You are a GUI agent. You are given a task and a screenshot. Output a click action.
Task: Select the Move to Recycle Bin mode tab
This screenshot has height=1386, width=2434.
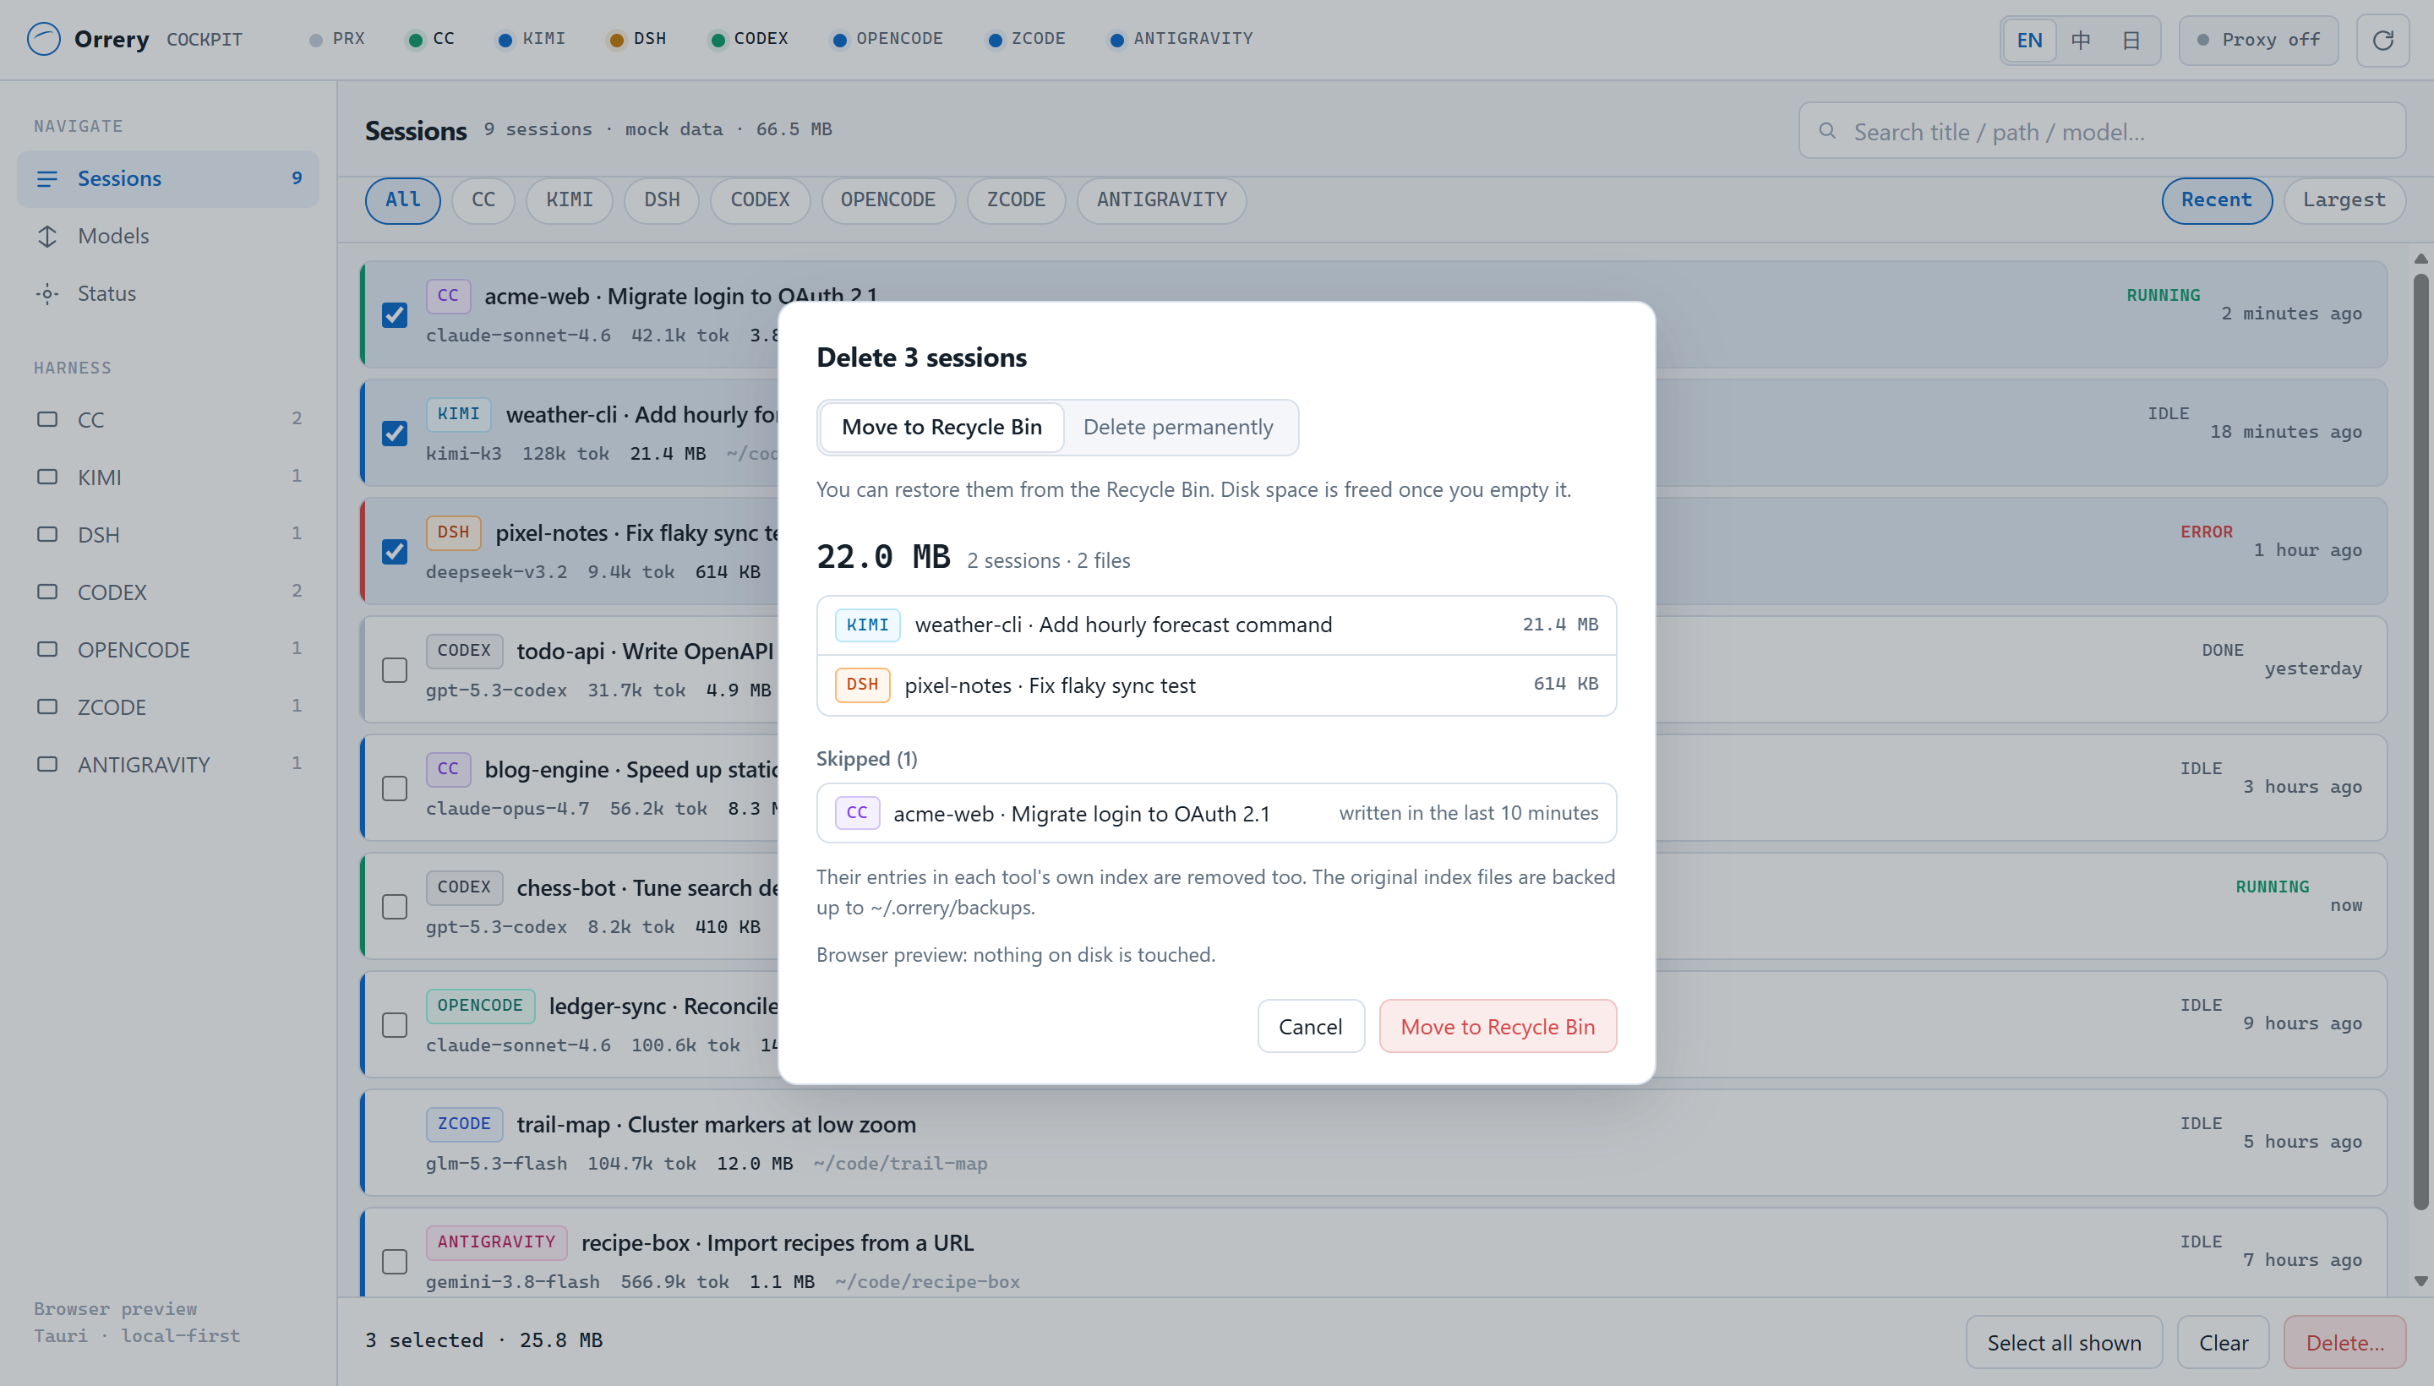pos(941,428)
